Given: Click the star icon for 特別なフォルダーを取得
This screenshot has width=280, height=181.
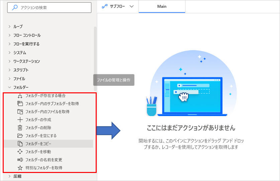Looking at the screenshot, I should click(20, 168).
